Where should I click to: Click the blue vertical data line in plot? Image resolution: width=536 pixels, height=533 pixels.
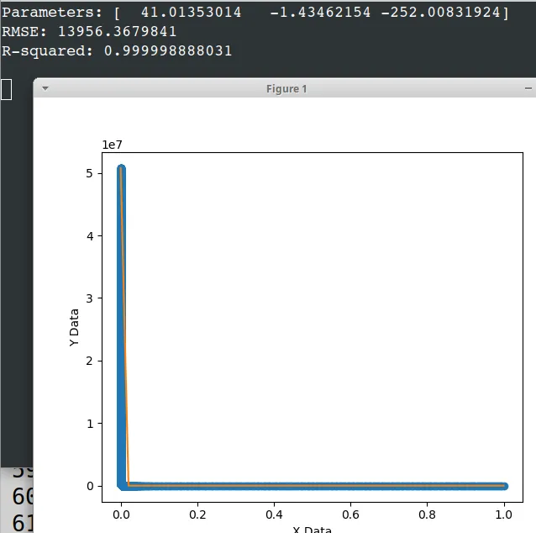(120, 325)
